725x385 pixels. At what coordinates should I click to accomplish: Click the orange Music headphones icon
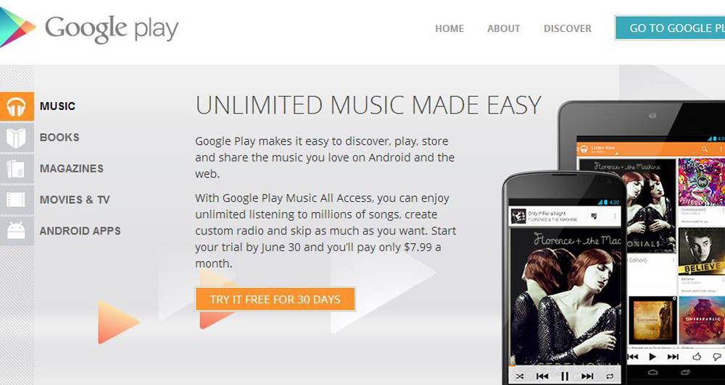click(x=17, y=106)
